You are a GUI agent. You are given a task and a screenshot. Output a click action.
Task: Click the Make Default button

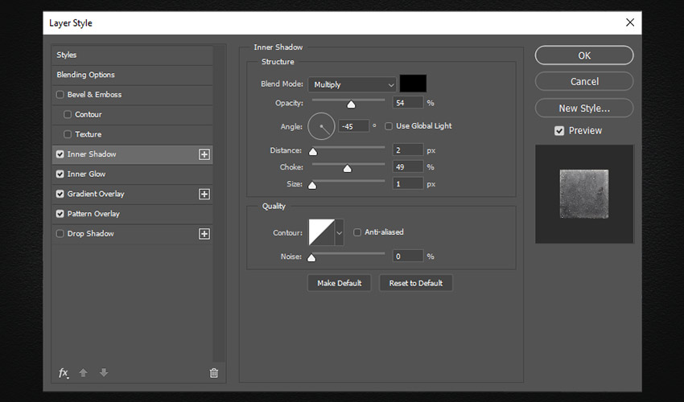coord(339,283)
